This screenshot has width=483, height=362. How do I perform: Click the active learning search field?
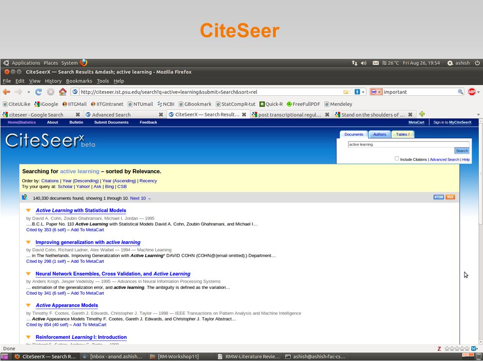[409, 144]
